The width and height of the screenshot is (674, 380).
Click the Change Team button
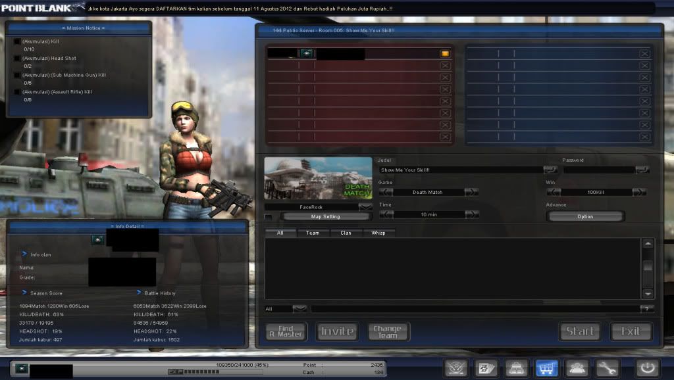click(388, 331)
